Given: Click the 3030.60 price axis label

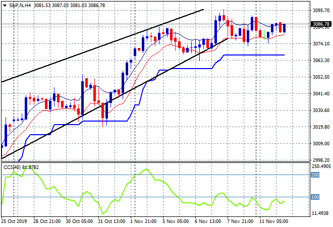Looking at the screenshot, I should tap(321, 110).
